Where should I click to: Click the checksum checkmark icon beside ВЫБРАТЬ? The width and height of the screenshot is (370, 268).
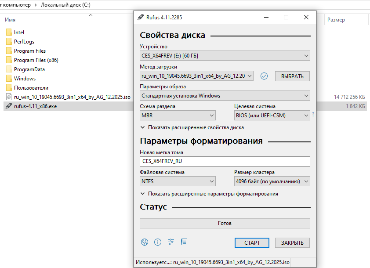pyautogui.click(x=264, y=76)
